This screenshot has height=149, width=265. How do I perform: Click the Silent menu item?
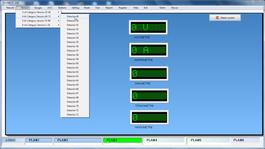click(162, 8)
